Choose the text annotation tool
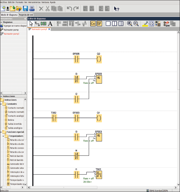The width and height of the screenshot is (180, 192). (x=50, y=24)
